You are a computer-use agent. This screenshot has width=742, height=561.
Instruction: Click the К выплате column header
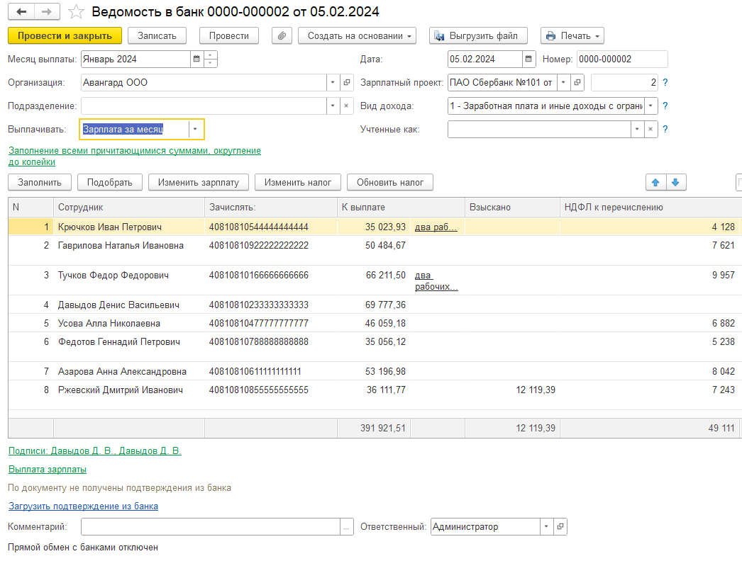click(x=401, y=208)
